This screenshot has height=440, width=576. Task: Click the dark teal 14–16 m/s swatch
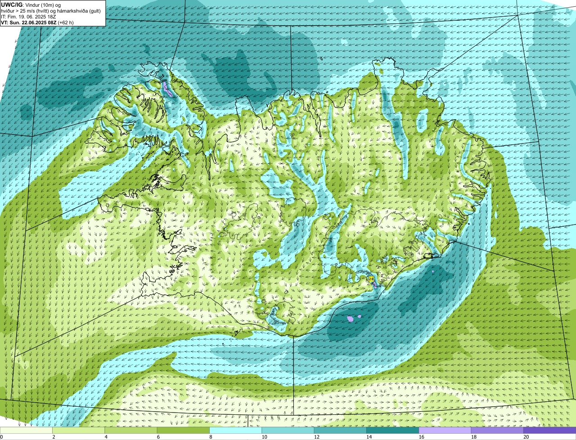tap(393, 431)
